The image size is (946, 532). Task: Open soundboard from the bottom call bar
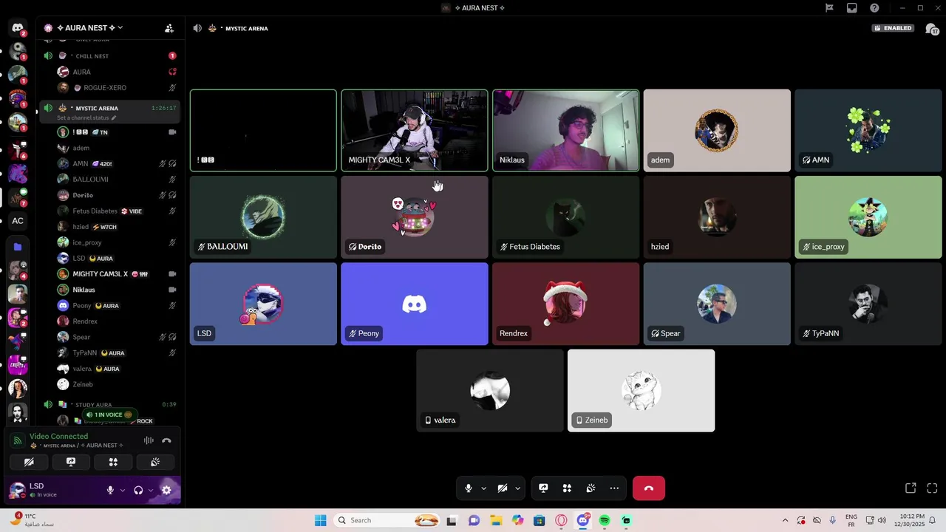(591, 488)
